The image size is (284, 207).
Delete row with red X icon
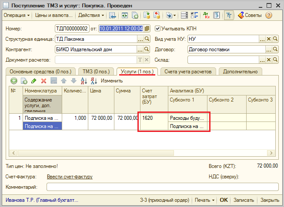pyautogui.click(x=43, y=81)
